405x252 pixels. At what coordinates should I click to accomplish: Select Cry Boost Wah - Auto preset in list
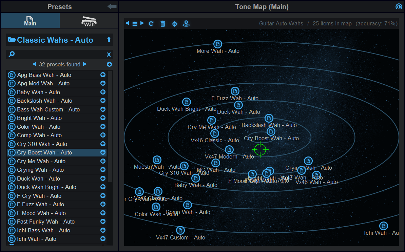57,152
